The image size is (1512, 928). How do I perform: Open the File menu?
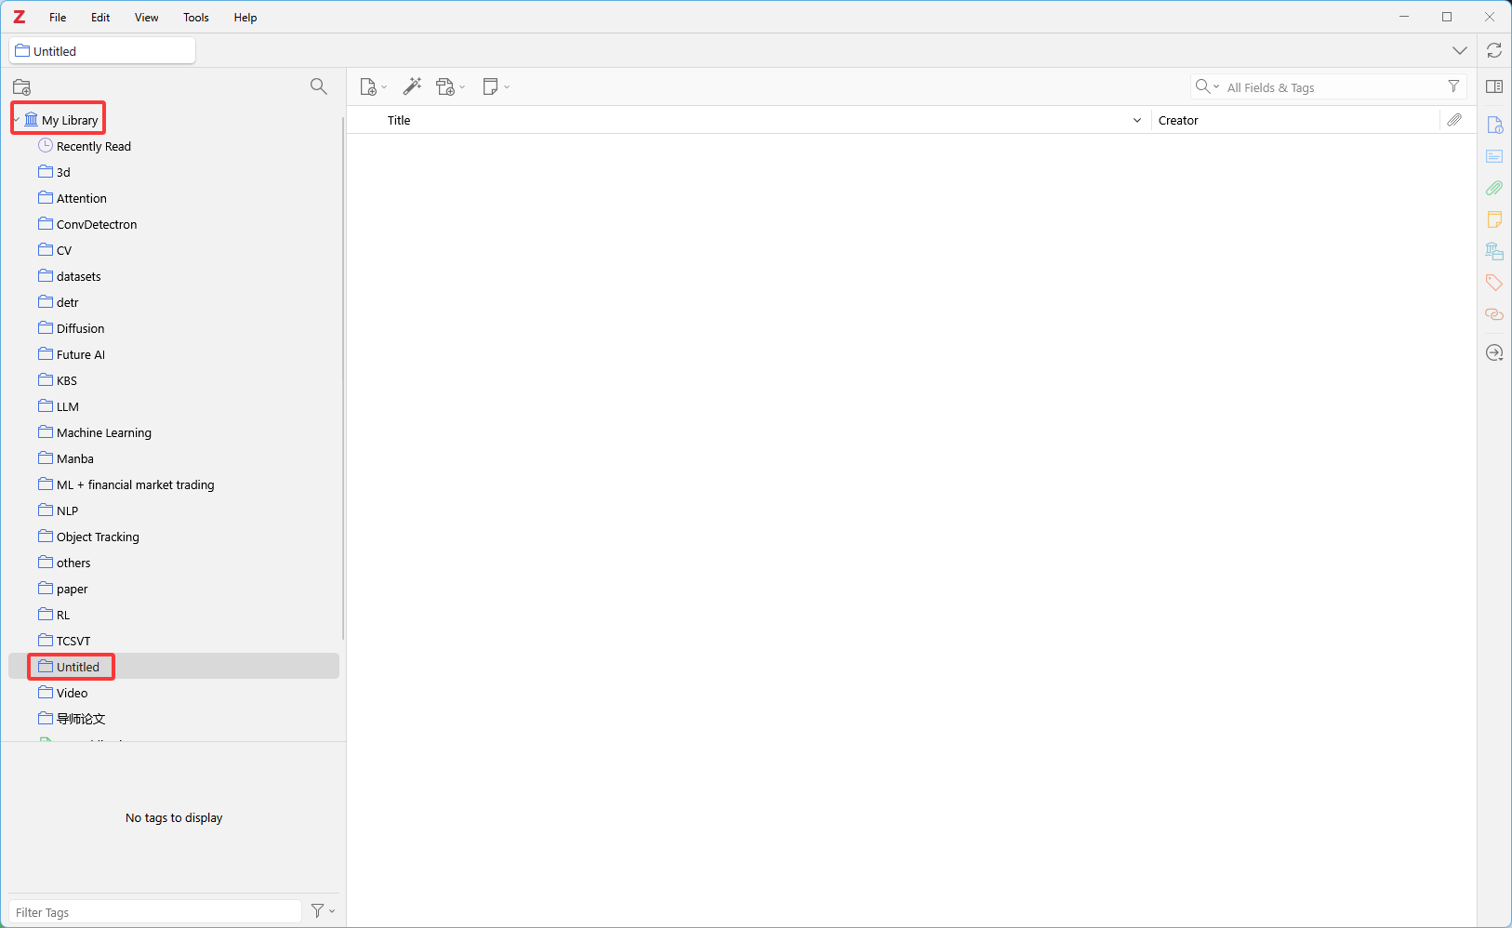(x=58, y=17)
